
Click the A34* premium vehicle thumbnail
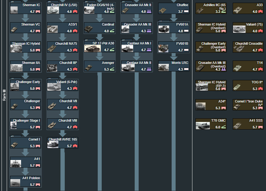[x=202, y=106]
